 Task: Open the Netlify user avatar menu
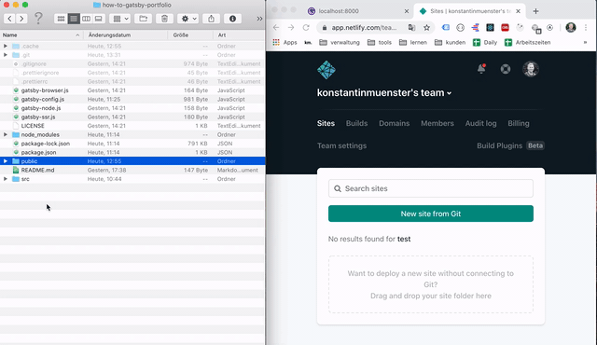click(x=531, y=69)
